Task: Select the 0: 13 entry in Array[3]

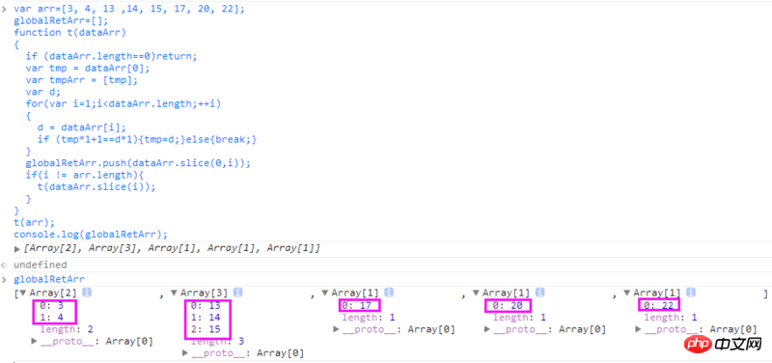Action: tap(207, 305)
